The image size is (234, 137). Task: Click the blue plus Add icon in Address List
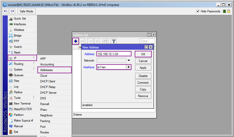76,41
